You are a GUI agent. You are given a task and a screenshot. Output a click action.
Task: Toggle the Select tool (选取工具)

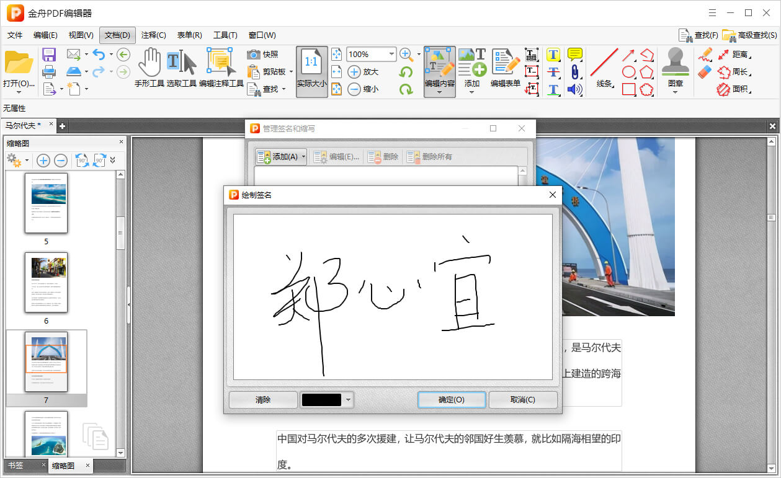pos(181,67)
